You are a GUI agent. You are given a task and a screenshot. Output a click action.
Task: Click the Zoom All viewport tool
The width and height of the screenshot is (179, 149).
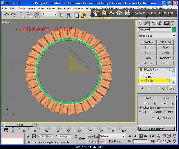(164, 136)
